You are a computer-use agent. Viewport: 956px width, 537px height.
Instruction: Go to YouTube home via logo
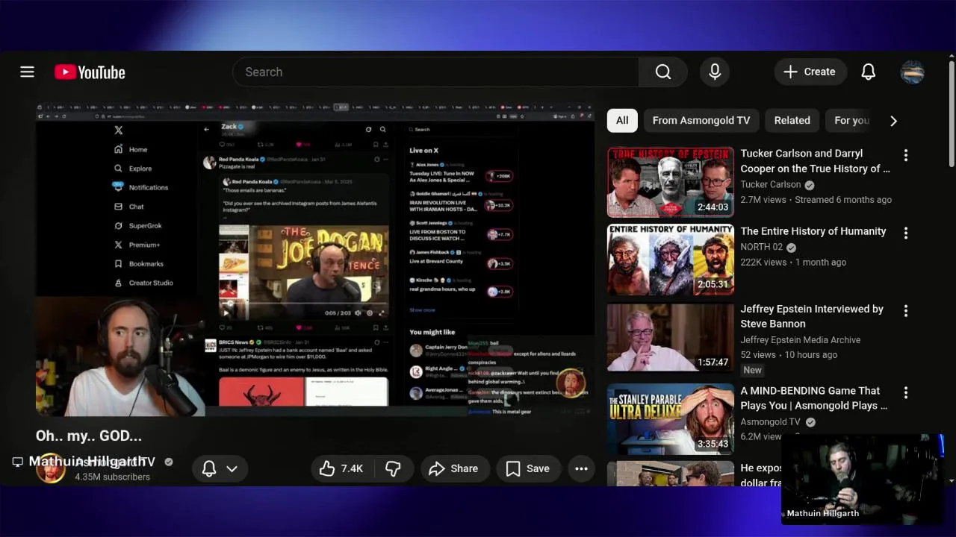point(90,72)
